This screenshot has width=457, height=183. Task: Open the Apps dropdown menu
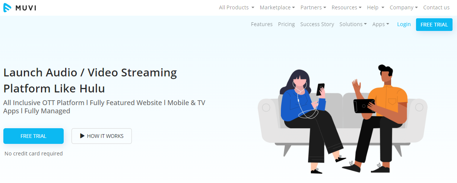381,24
